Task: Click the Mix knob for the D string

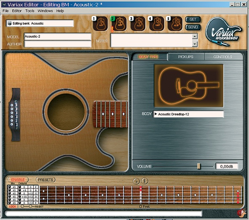Action: [x=9, y=196]
